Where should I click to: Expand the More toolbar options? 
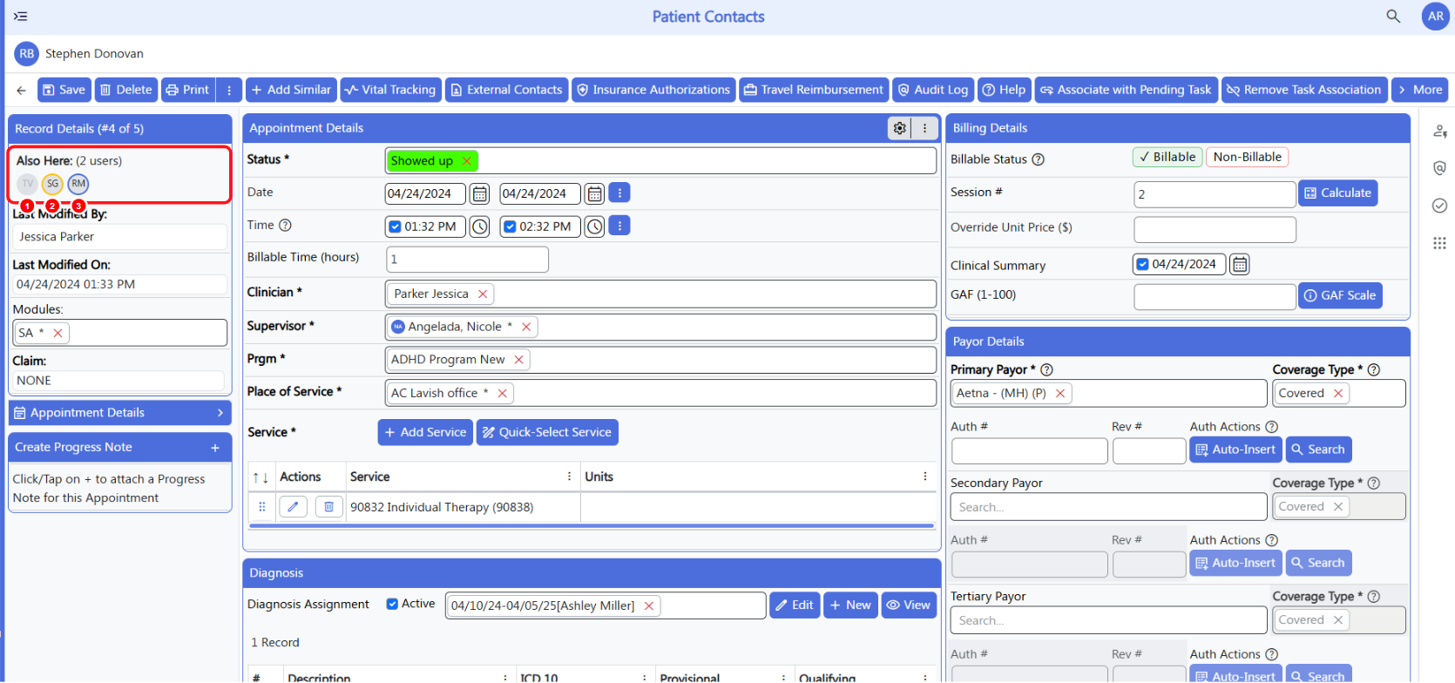coord(1419,90)
